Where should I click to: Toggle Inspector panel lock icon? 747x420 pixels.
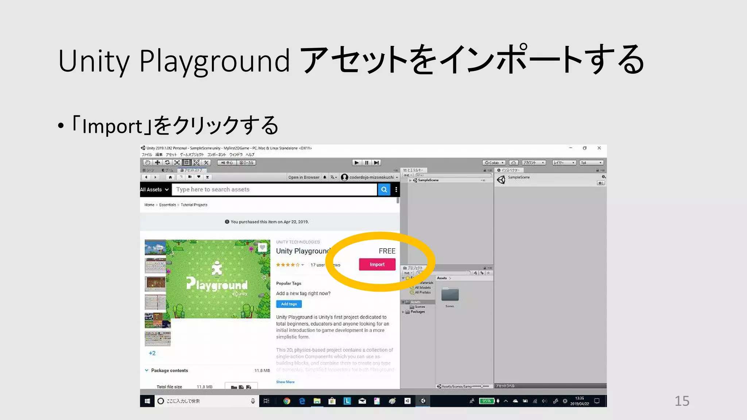tap(597, 170)
